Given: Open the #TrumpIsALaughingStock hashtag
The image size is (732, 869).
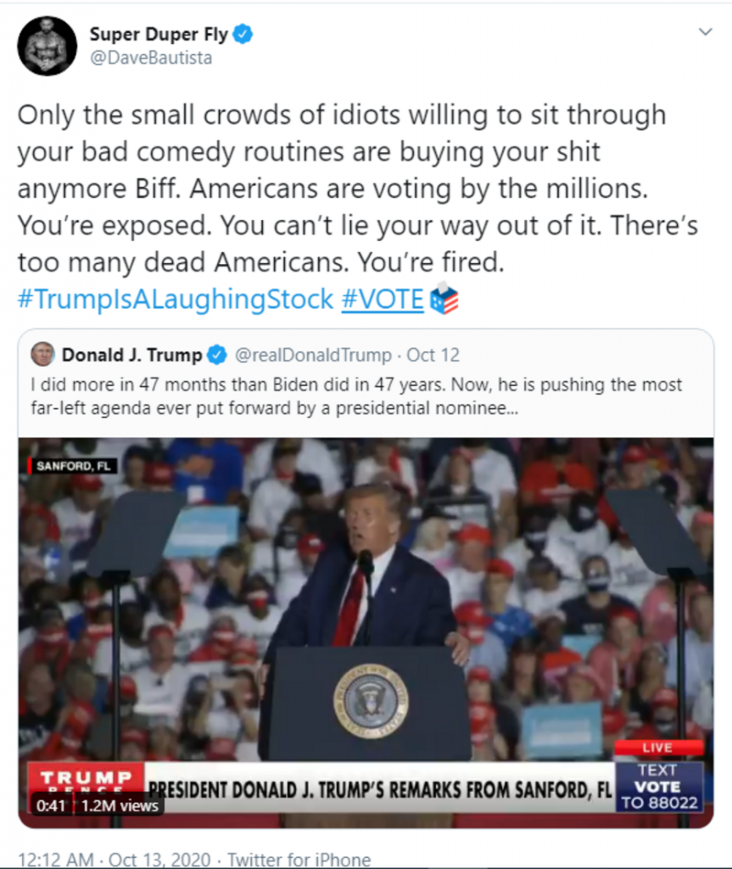Looking at the screenshot, I should click(x=176, y=300).
